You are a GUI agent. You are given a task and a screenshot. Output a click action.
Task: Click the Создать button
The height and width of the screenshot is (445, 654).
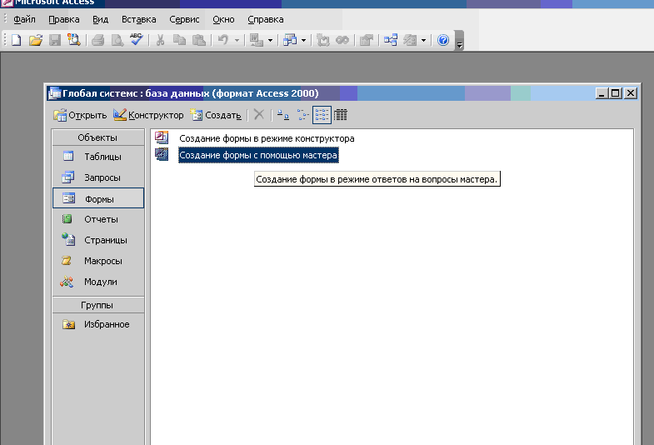click(216, 115)
